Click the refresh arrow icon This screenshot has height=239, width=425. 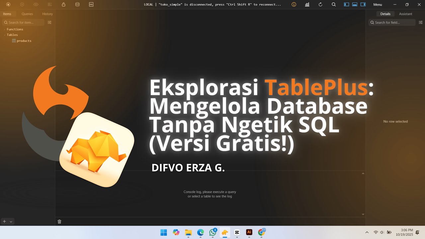pyautogui.click(x=320, y=4)
